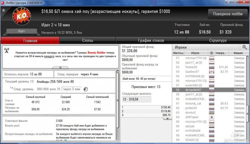
Task: Collapse the announcement banner chevron
Action: [x=60, y=68]
